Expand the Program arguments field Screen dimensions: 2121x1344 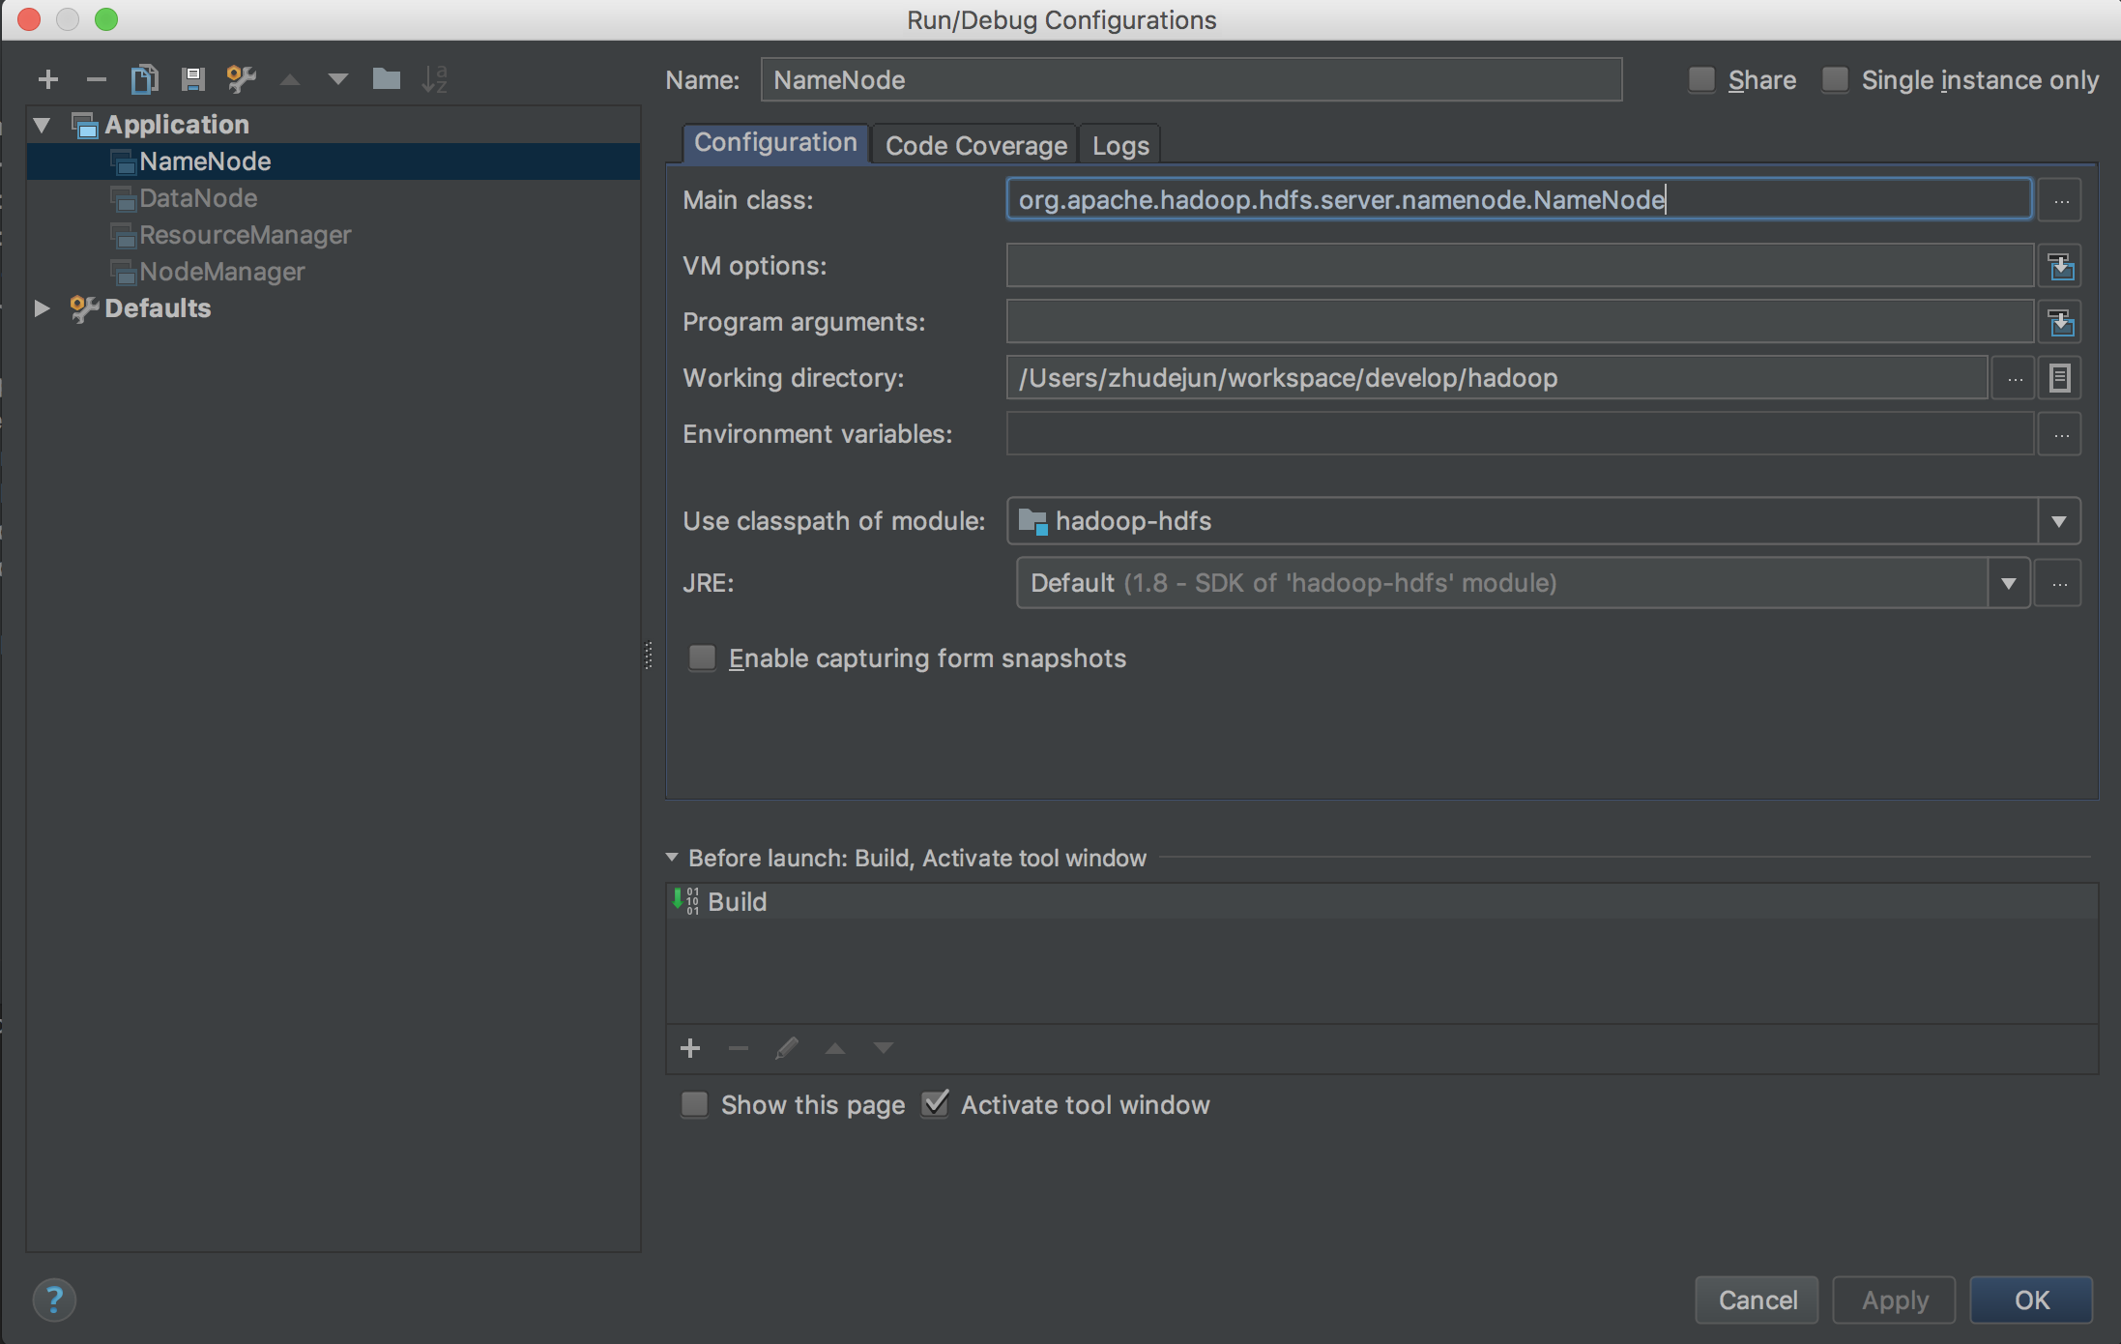pyautogui.click(x=2060, y=322)
